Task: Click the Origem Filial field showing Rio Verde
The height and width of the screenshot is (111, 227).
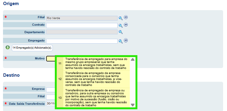Action: click(x=82, y=18)
